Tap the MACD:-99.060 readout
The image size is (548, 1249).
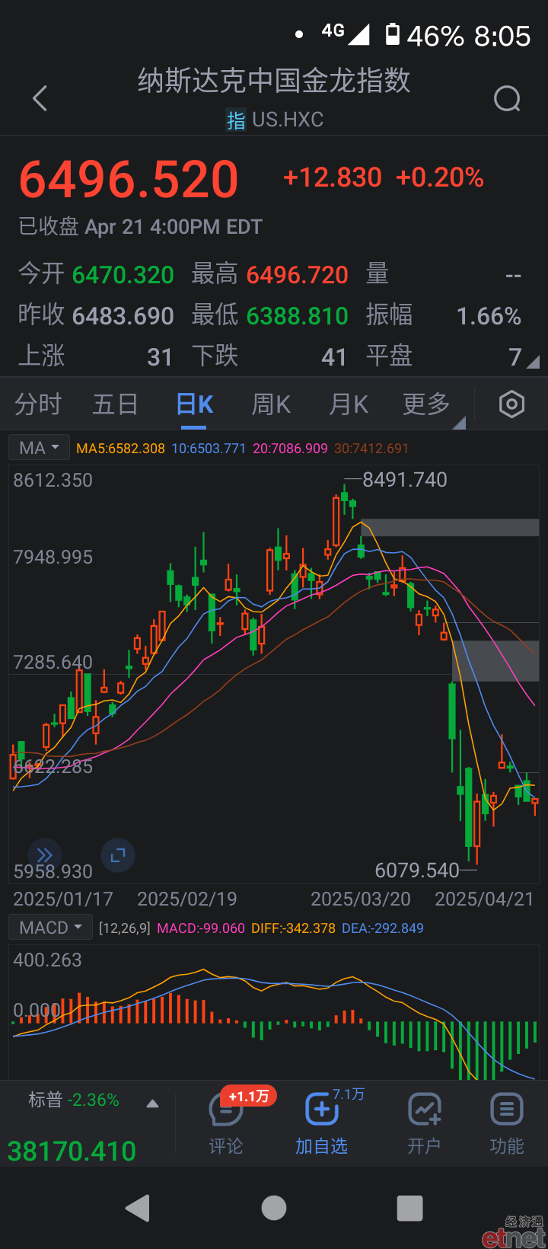point(201,928)
